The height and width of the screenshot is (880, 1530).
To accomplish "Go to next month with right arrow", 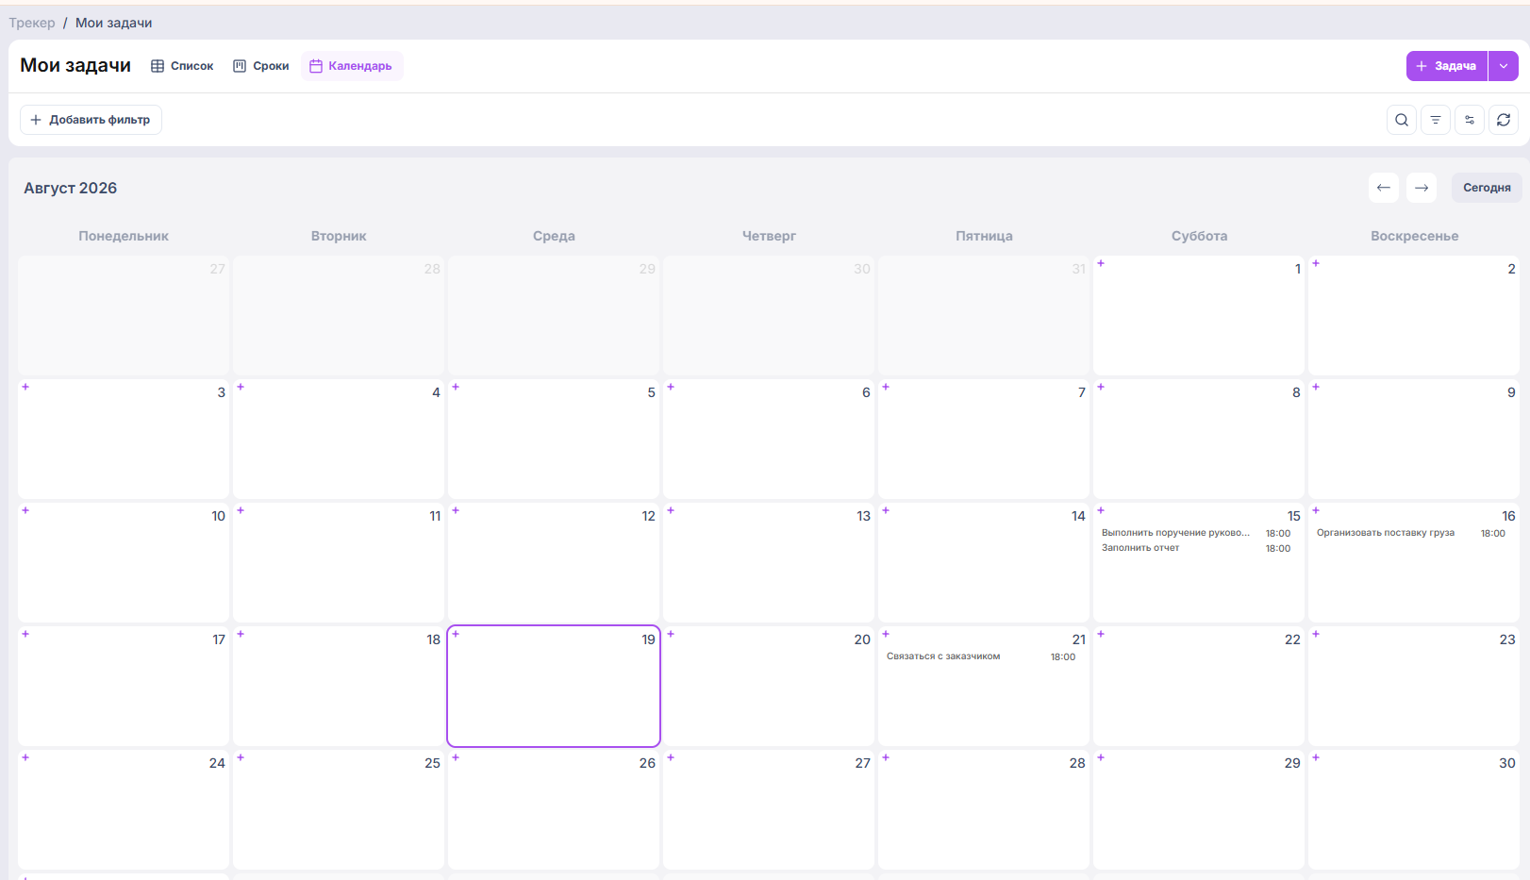I will pos(1422,188).
